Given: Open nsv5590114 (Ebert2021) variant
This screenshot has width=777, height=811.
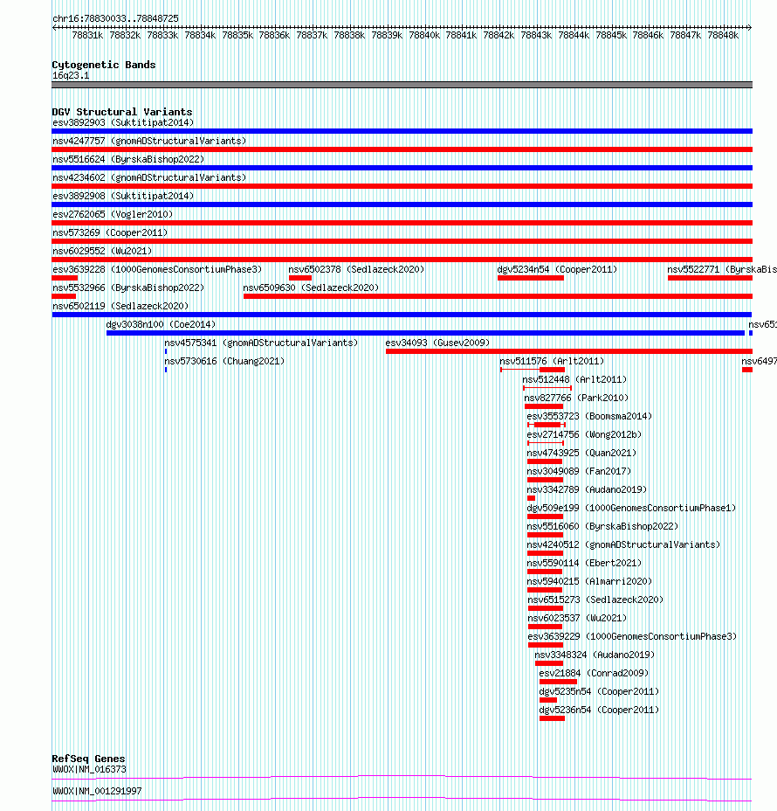Looking at the screenshot, I should coord(584,564).
